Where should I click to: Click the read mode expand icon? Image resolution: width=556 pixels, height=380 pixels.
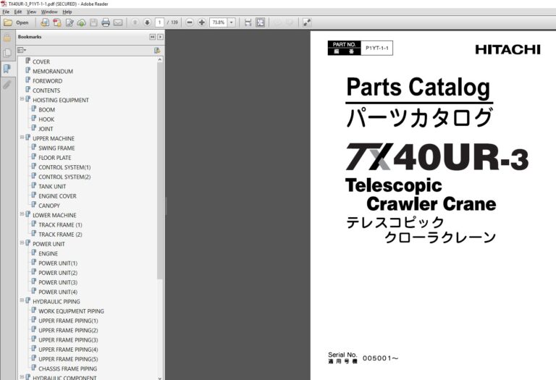point(307,22)
